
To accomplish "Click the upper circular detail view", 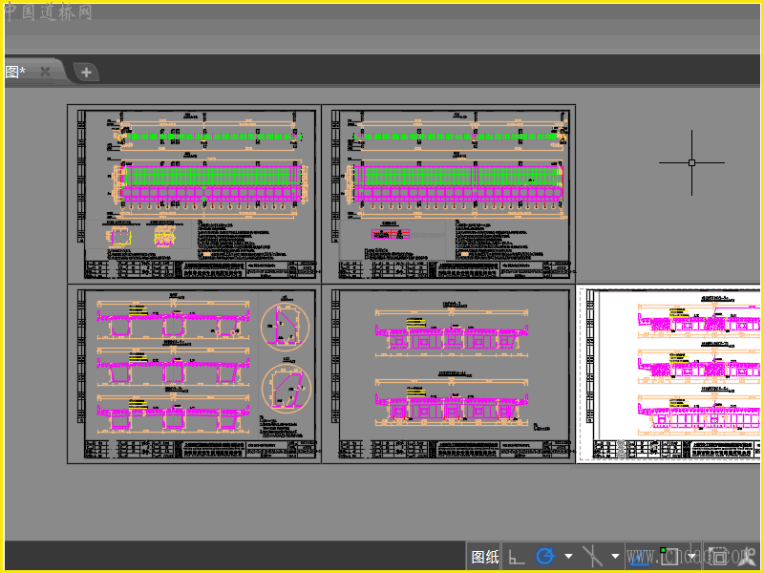I will click(x=286, y=328).
